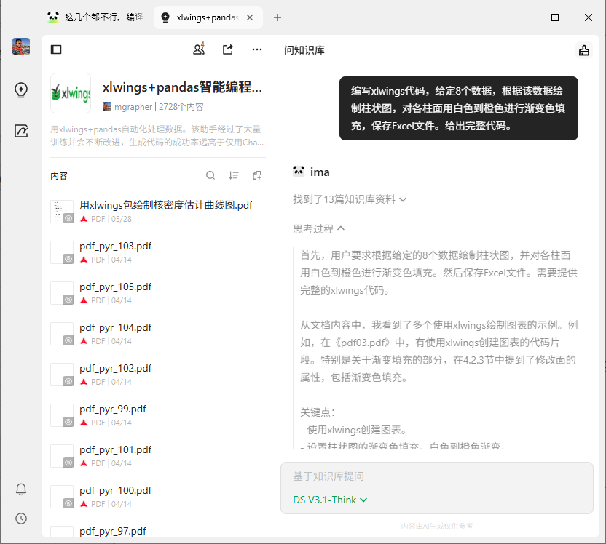Collapse the knowledge base sidebar panel

56,48
